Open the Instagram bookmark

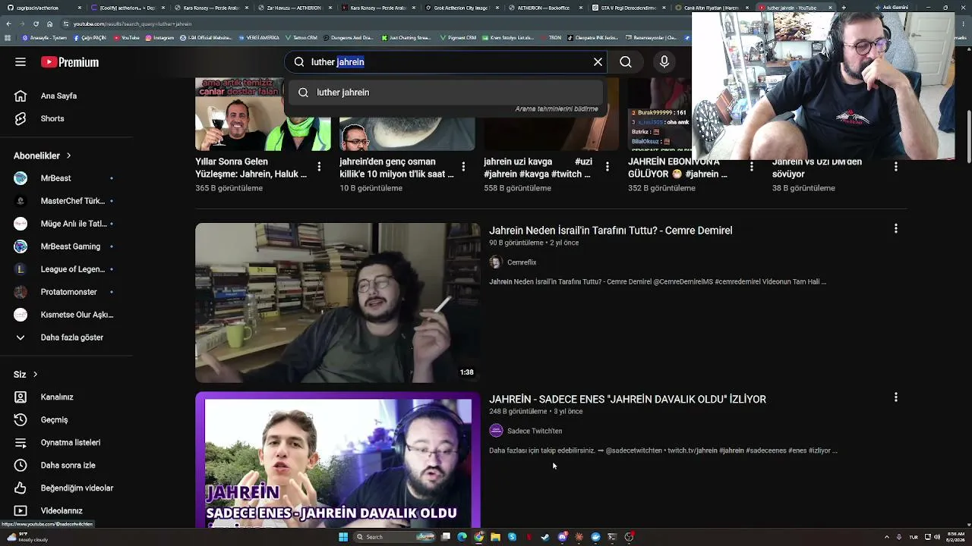[159, 37]
